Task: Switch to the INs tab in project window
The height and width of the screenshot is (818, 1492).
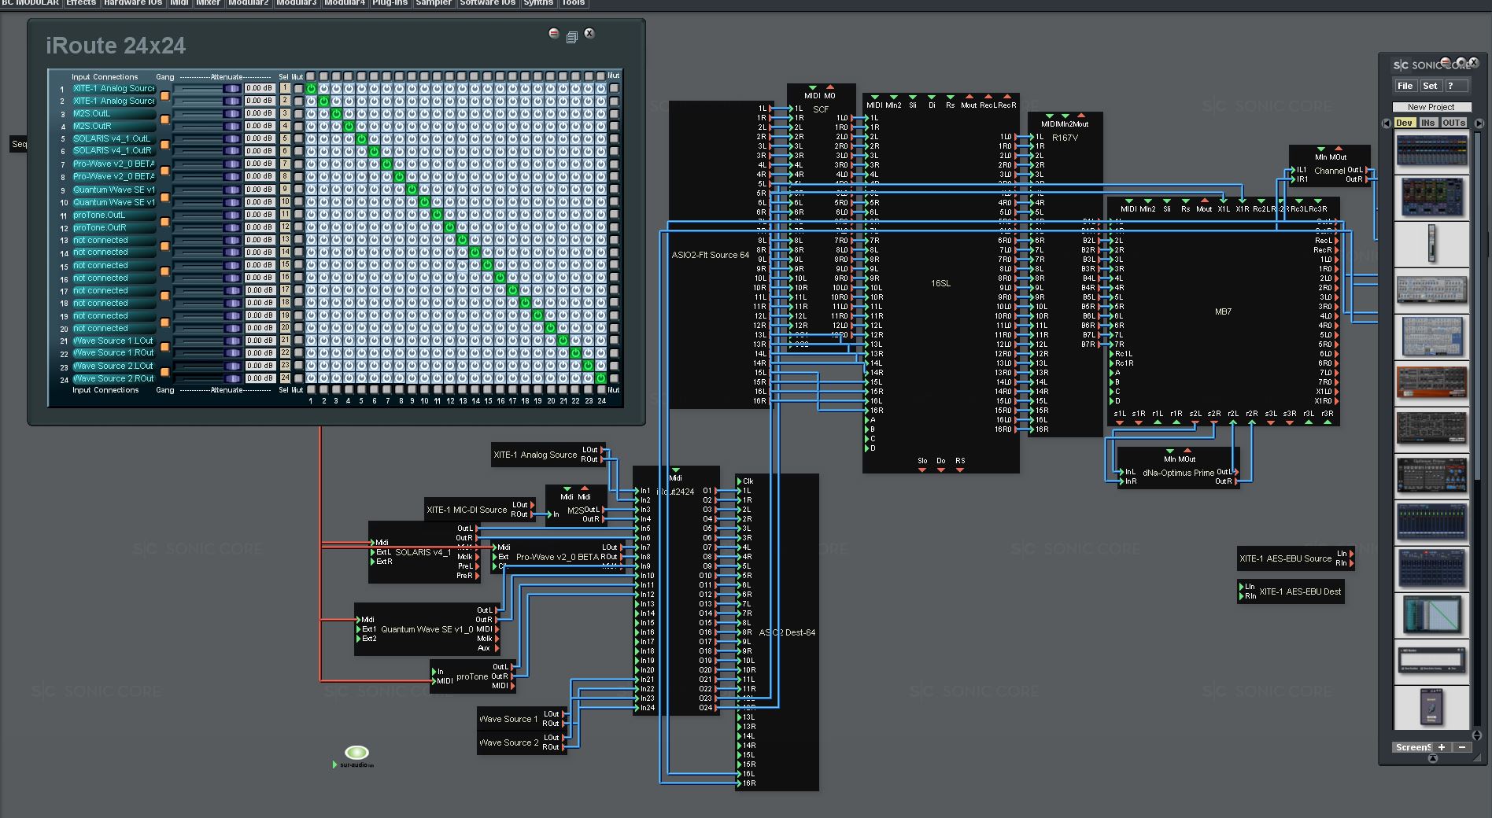Action: (1427, 123)
